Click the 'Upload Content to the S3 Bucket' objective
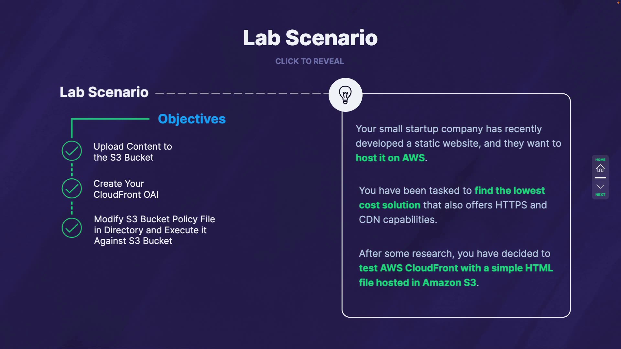Viewport: 621px width, 349px height. click(133, 152)
